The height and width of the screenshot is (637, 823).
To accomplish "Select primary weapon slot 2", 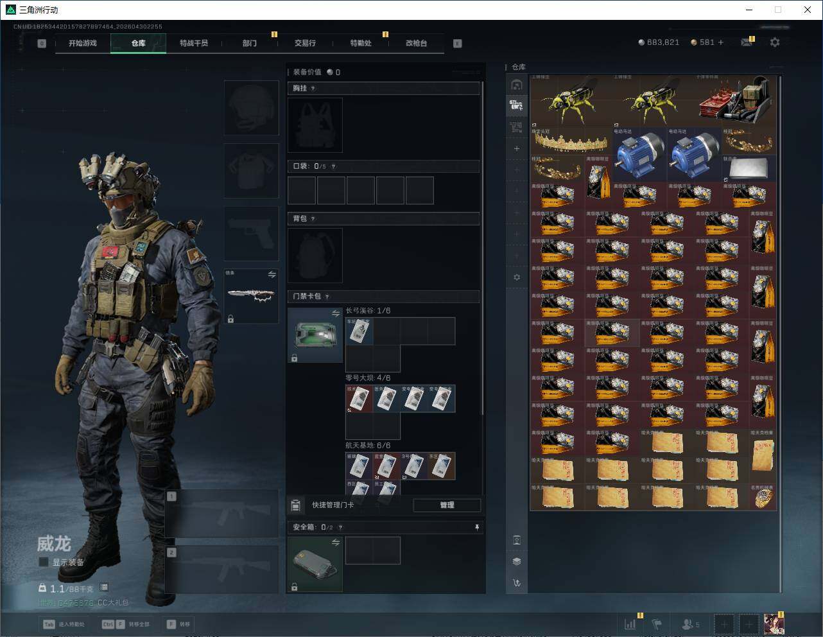I will click(222, 570).
